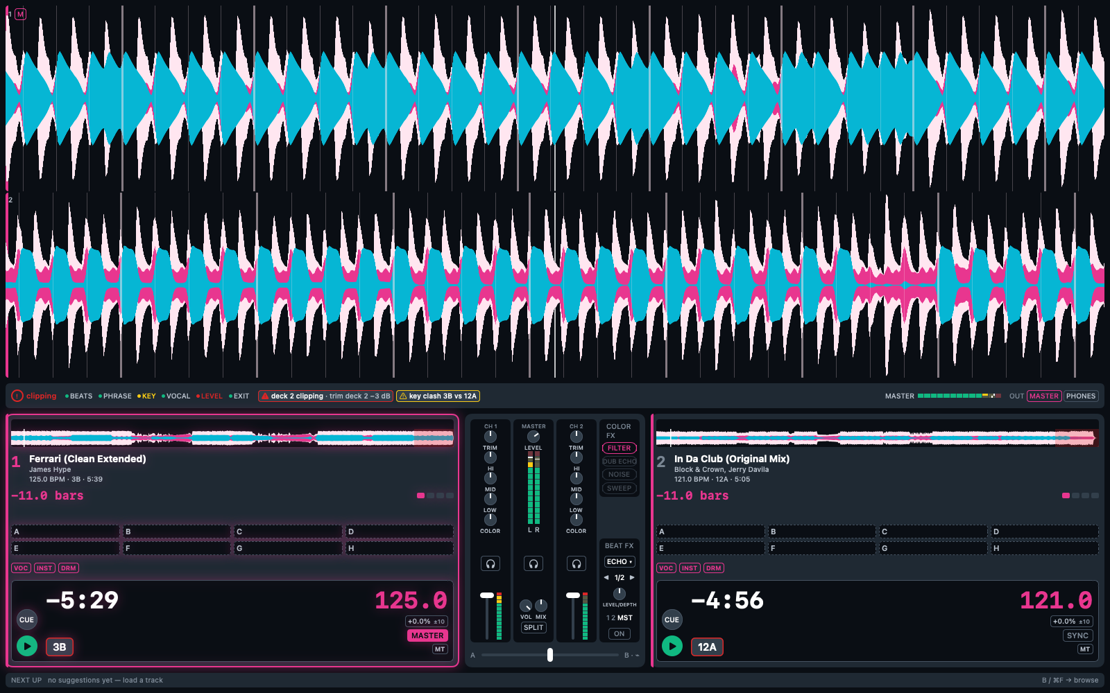Viewport: 1110px width, 693px height.
Task: Open the ECHO beat FX dropdown
Action: tap(620, 561)
